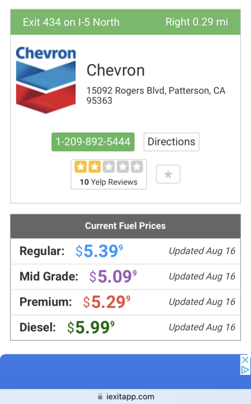Tap the Right 0.29 mi distance label

[197, 22]
